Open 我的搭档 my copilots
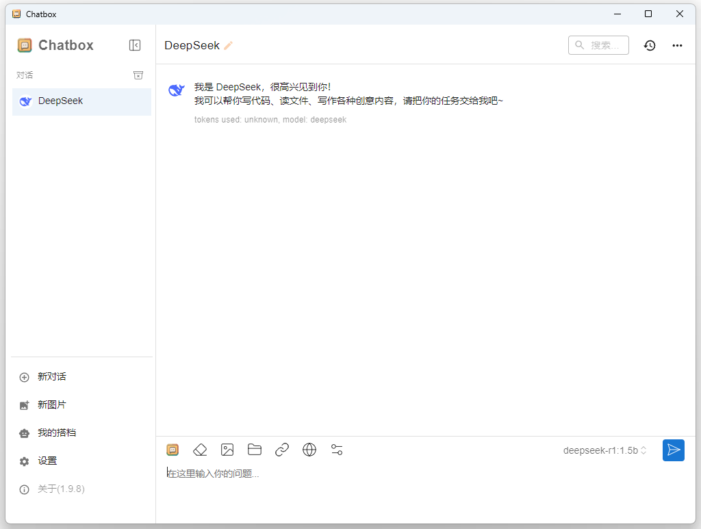Viewport: 701px width, 529px height. pyautogui.click(x=82, y=433)
